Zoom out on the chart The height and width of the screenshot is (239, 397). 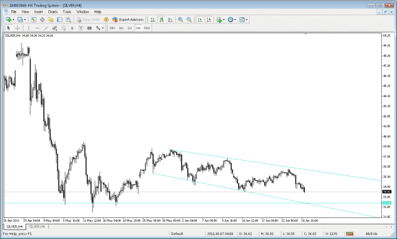click(x=189, y=20)
